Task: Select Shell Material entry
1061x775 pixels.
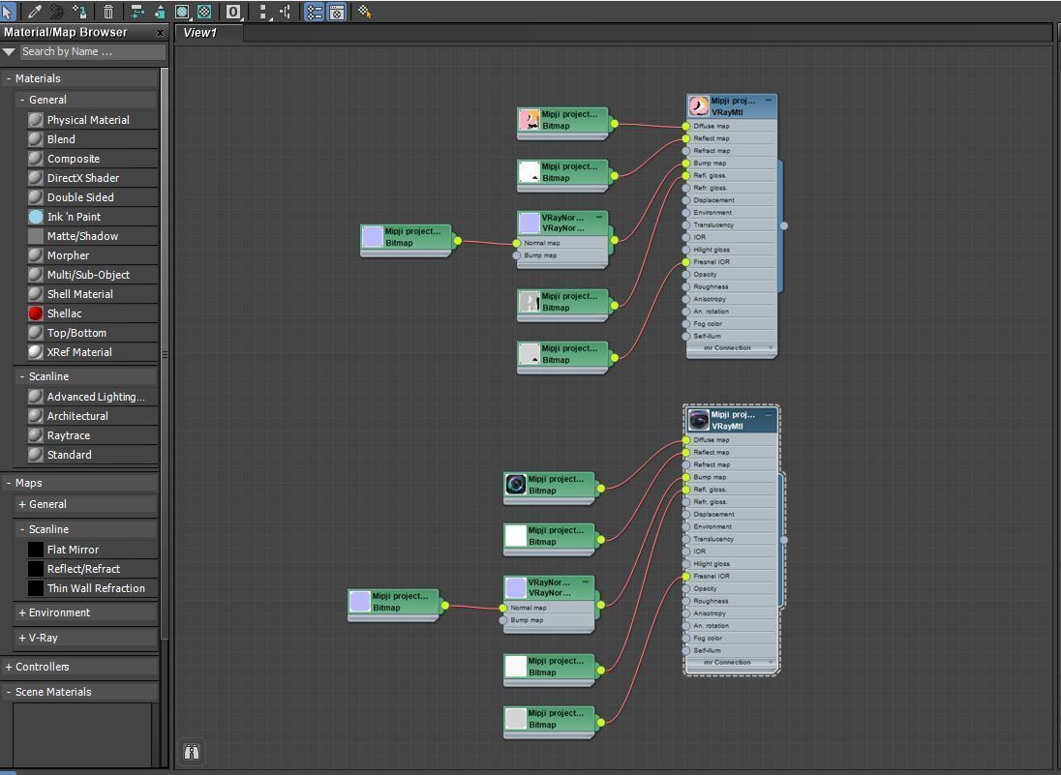Action: (x=92, y=294)
